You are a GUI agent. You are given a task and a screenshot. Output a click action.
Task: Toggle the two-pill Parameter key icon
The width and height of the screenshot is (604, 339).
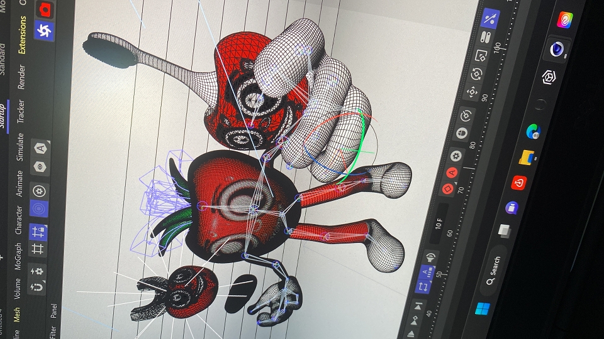485,38
